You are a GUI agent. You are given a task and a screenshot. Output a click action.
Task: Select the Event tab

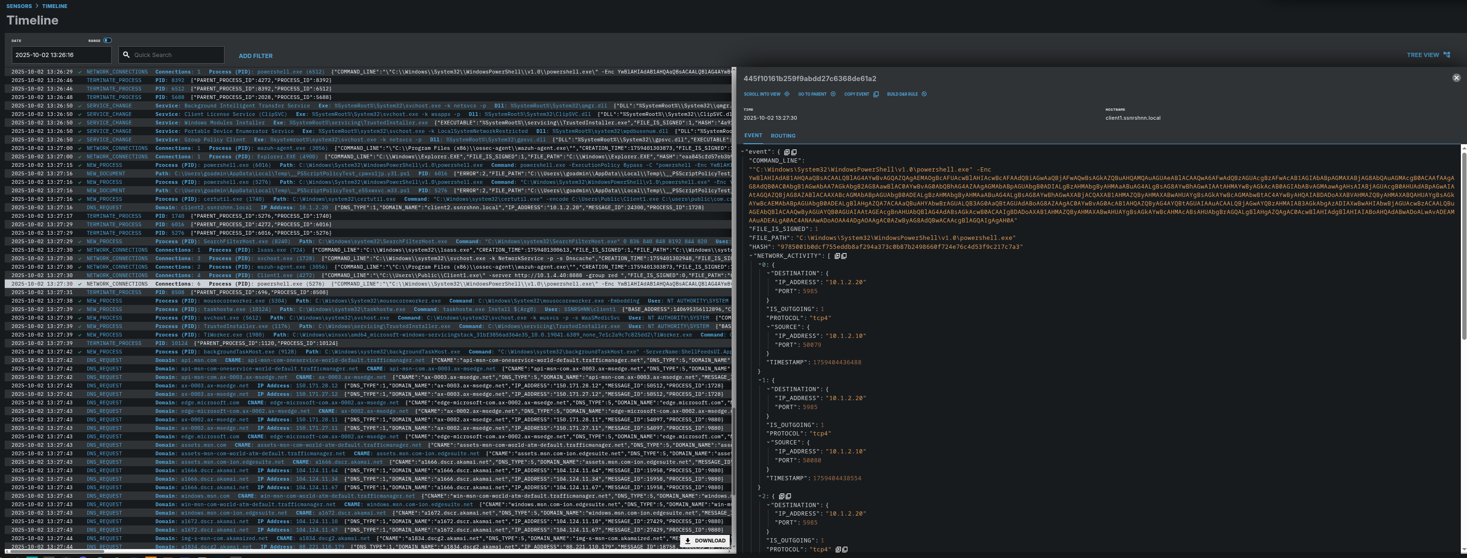click(x=752, y=136)
